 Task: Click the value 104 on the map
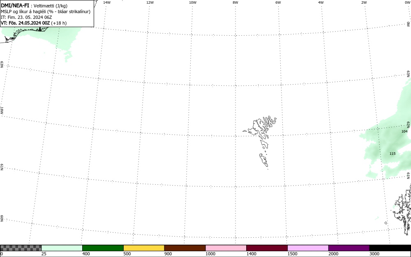point(404,131)
